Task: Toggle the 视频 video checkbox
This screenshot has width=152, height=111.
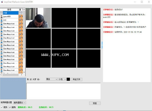Action: pos(2,107)
